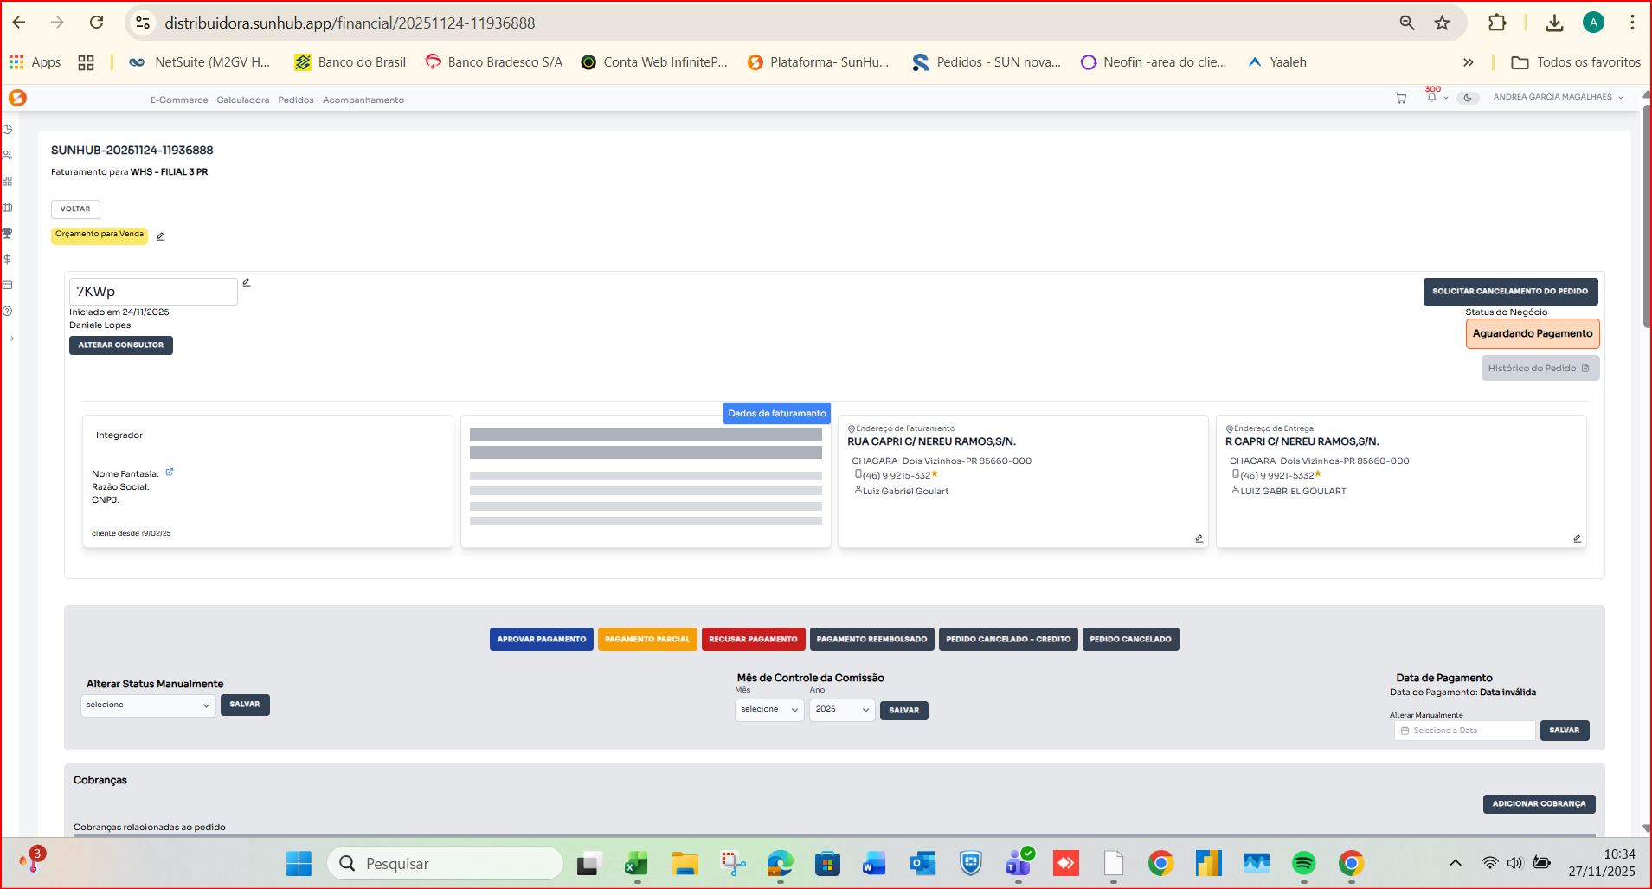The height and width of the screenshot is (889, 1652).
Task: Open the trophy icon in sidebar
Action: [x=8, y=233]
